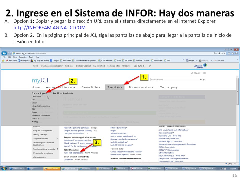This screenshot has height=180, width=240.
Task: Open the GuestNet link
Action: pyautogui.click(x=68, y=160)
